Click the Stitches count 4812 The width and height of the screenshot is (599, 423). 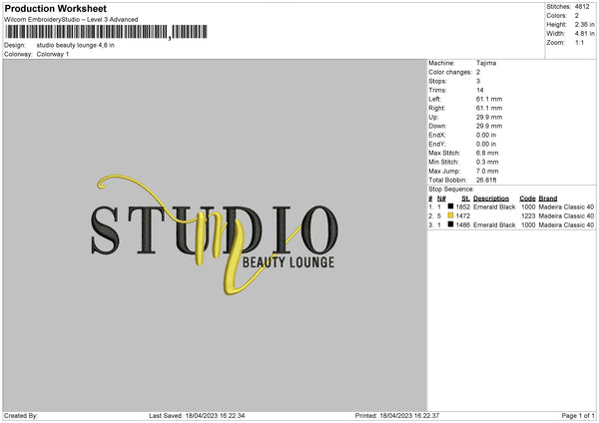click(582, 7)
